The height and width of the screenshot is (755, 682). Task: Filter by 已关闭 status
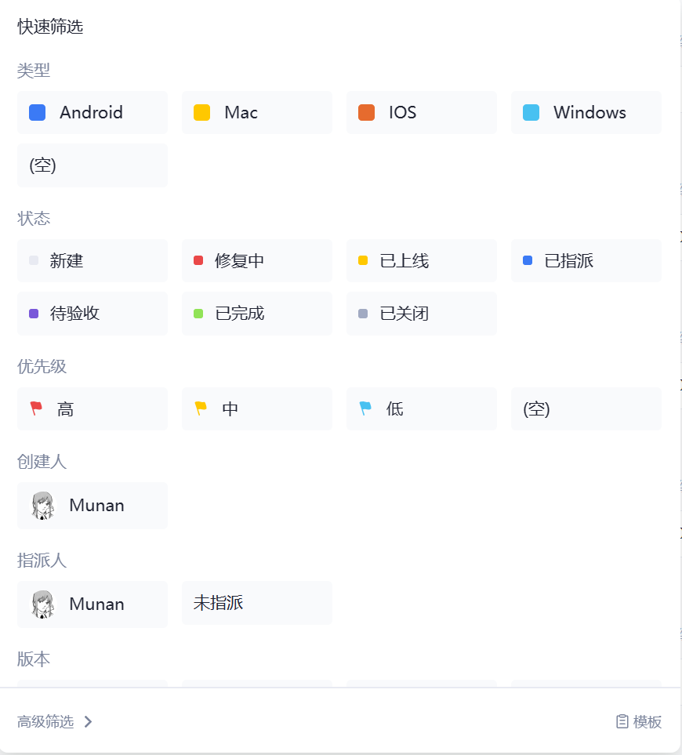click(x=422, y=314)
